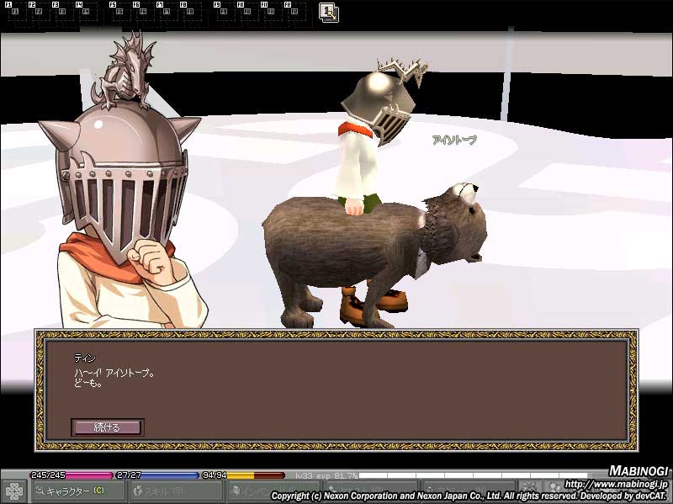The width and height of the screenshot is (673, 504).
Task: Select the F5 hotkey slot
Action: tap(119, 12)
